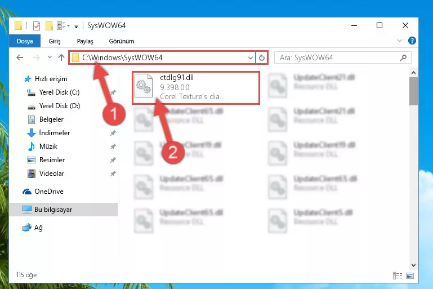Screen dimensions: 433x289
Task: Click the pin icon next to Resimler
Action: click(x=113, y=160)
